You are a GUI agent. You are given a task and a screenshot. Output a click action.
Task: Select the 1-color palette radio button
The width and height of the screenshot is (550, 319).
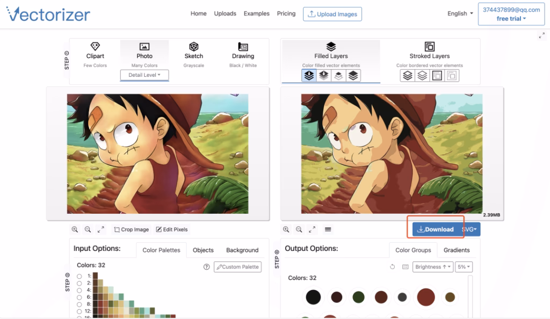pos(79,276)
